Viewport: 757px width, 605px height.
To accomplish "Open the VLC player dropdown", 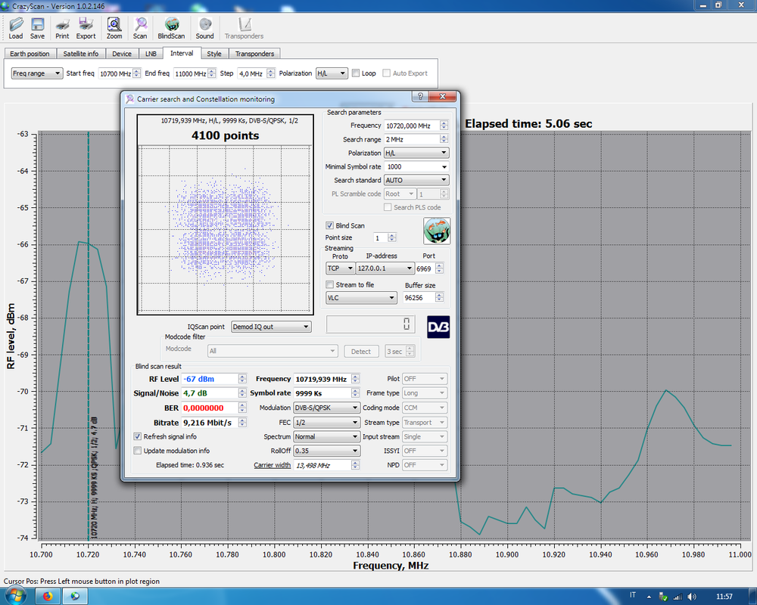I will [x=361, y=298].
